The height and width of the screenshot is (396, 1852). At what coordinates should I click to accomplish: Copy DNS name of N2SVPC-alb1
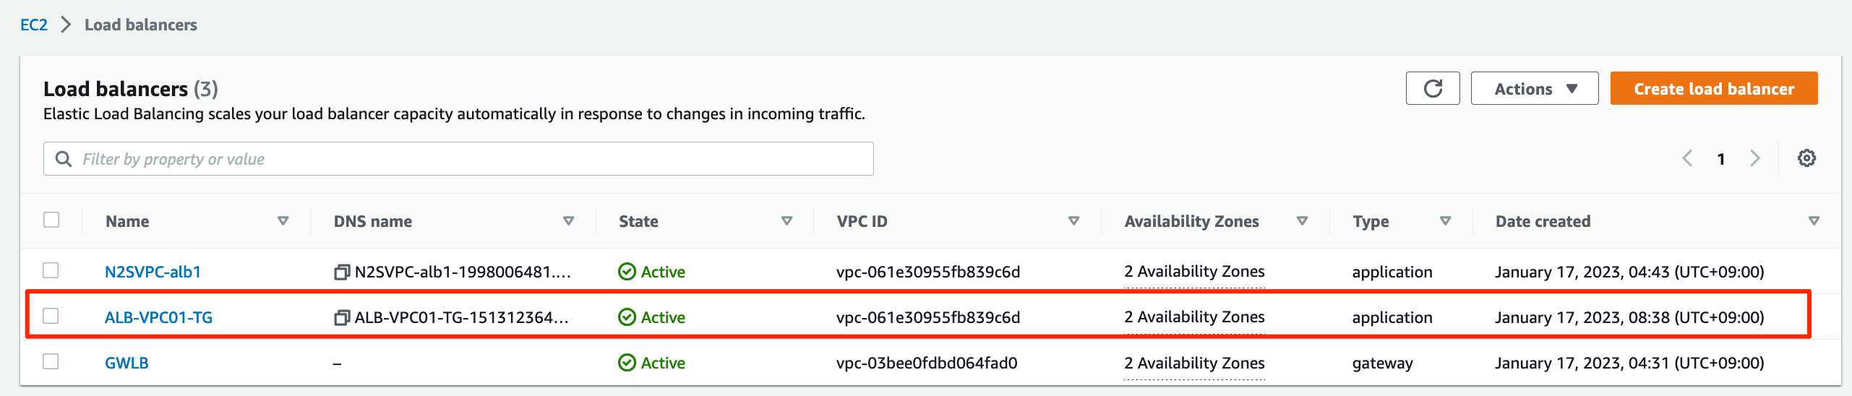(x=342, y=272)
